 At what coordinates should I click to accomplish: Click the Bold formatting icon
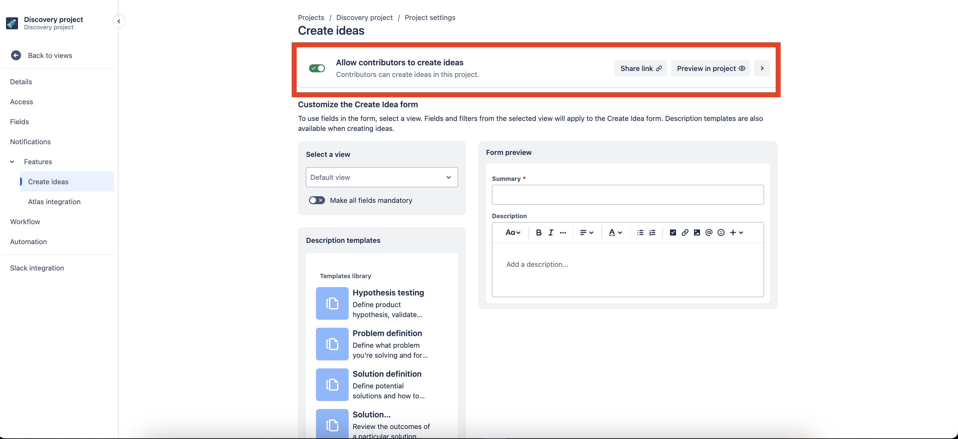[539, 232]
